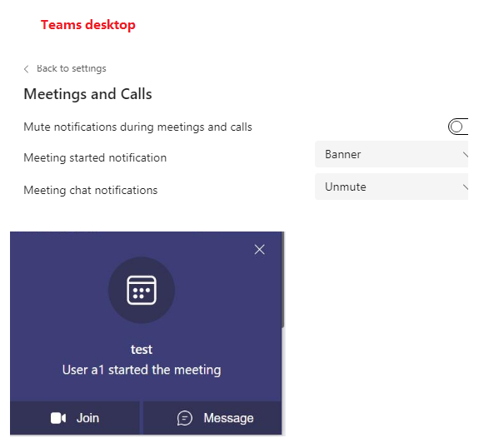Expand the Banner dropdown using its chevron arrow
This screenshot has height=438, width=479.
tap(465, 155)
